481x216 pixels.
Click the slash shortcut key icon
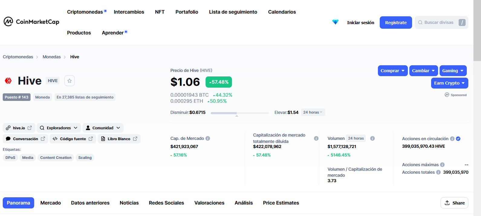click(462, 22)
